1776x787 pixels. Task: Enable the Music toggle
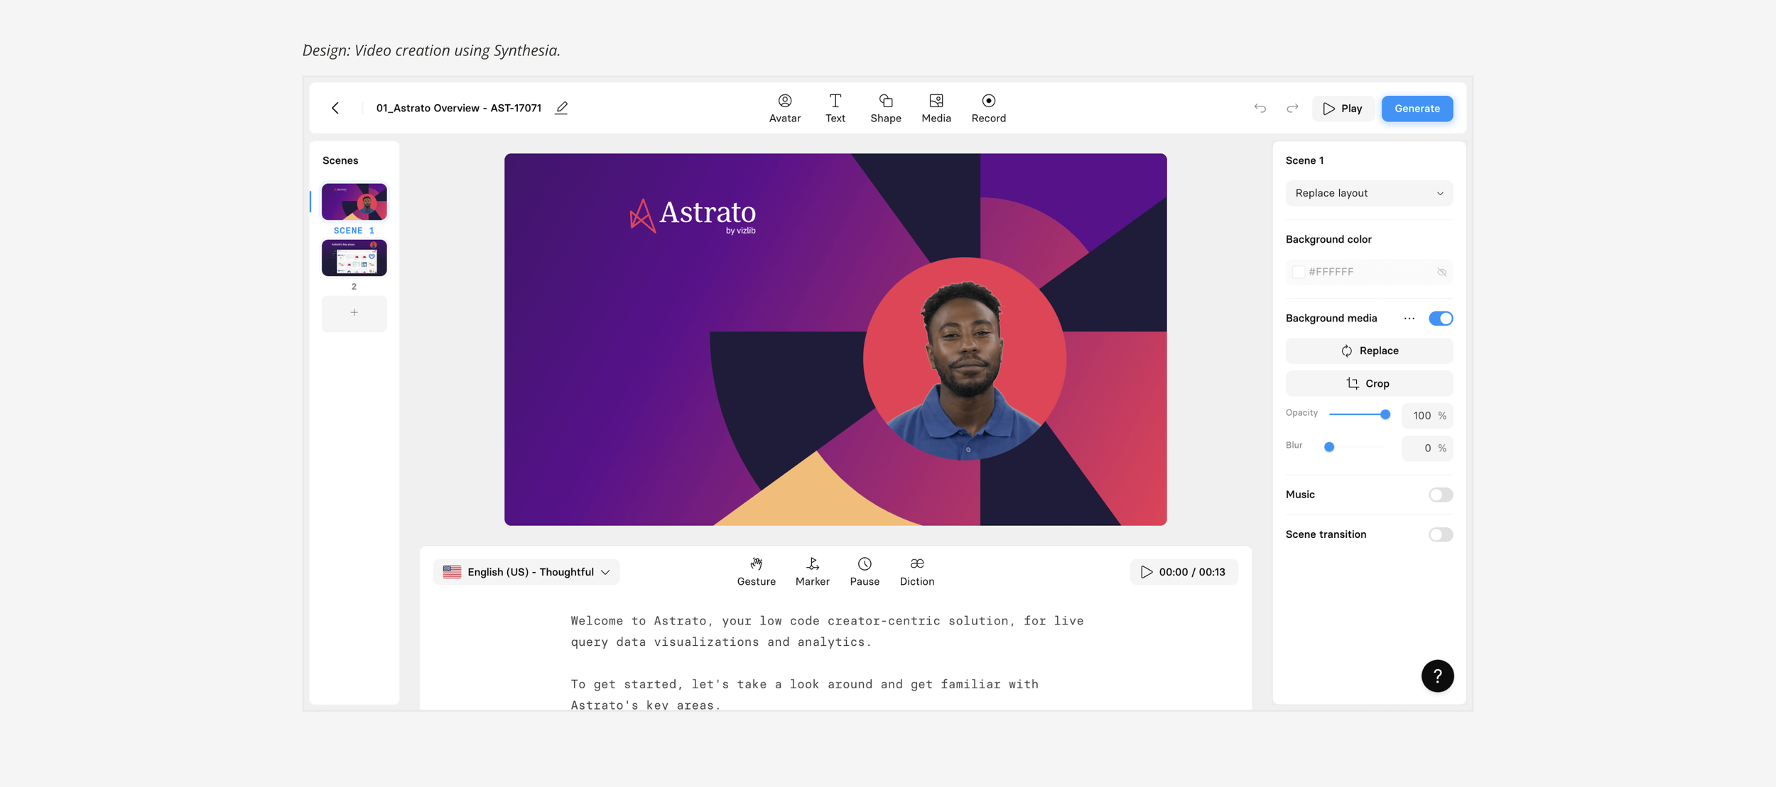pyautogui.click(x=1440, y=495)
